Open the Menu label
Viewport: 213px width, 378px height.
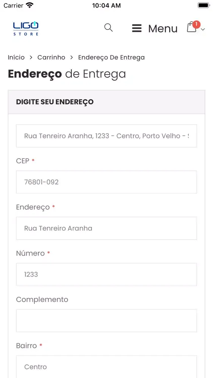(163, 29)
